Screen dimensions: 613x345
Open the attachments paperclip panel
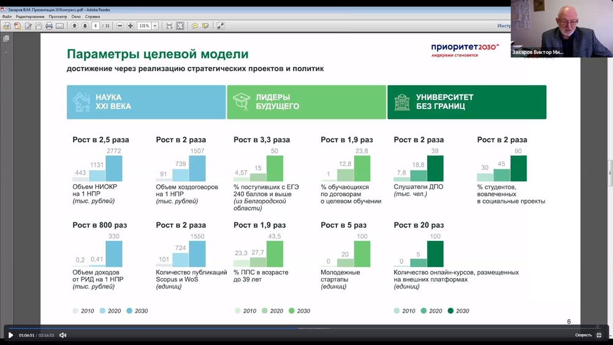click(7, 52)
